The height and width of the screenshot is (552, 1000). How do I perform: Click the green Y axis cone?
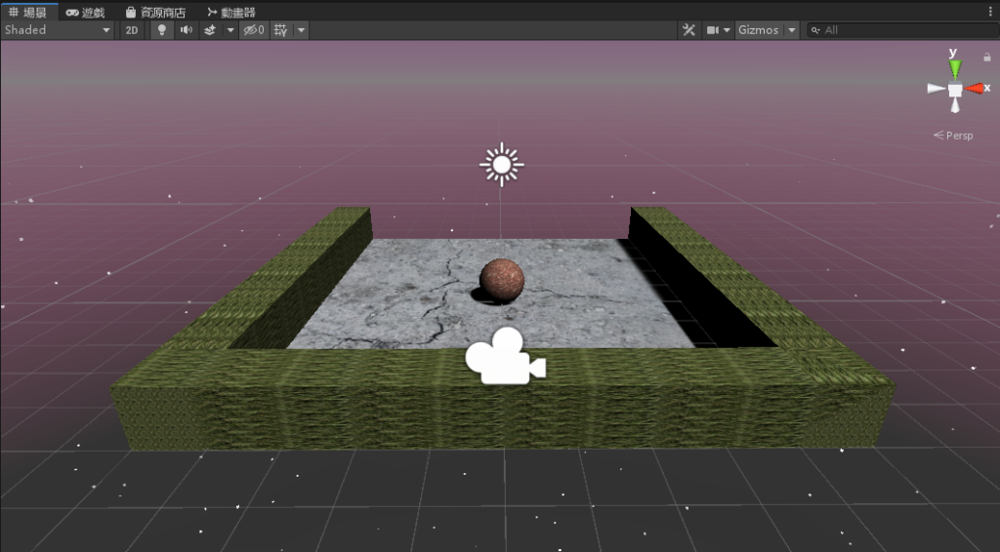click(x=955, y=68)
